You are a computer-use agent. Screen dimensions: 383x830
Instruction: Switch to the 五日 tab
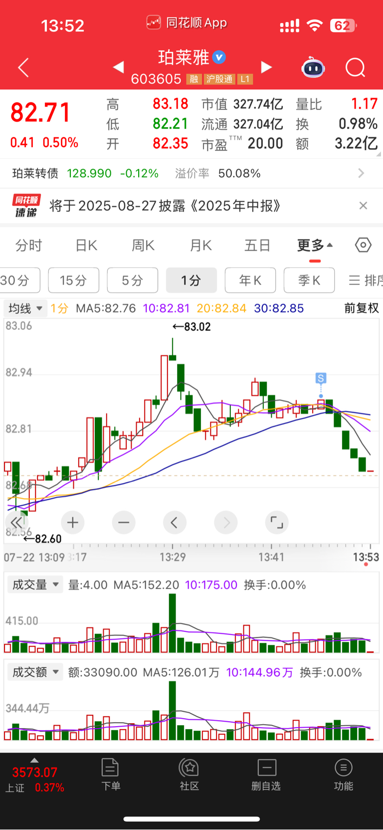click(257, 246)
